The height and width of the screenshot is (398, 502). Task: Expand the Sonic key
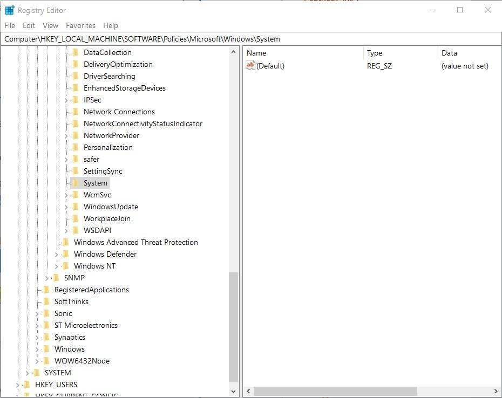click(x=37, y=314)
